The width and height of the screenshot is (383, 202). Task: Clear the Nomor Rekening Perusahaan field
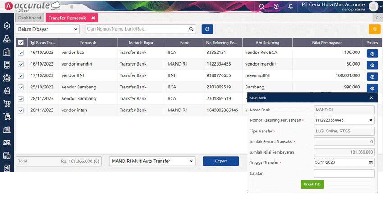371,120
